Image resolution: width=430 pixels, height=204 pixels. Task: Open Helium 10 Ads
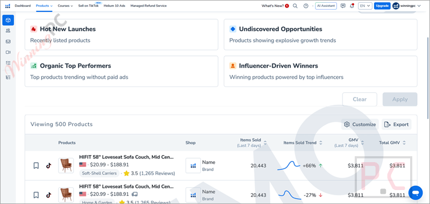pos(114,6)
